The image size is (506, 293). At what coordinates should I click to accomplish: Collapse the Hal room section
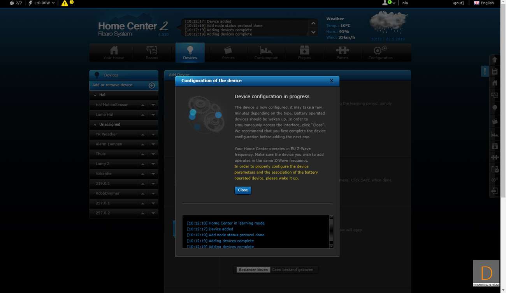95,95
